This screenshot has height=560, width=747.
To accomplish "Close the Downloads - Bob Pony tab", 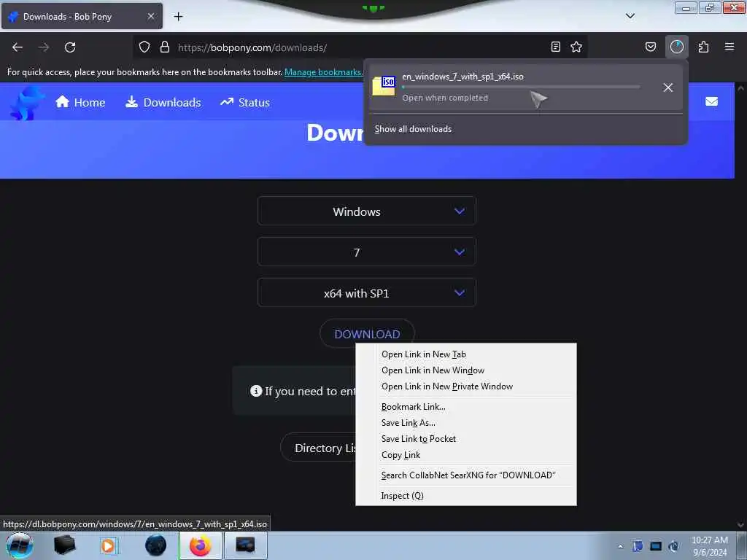I will [151, 16].
